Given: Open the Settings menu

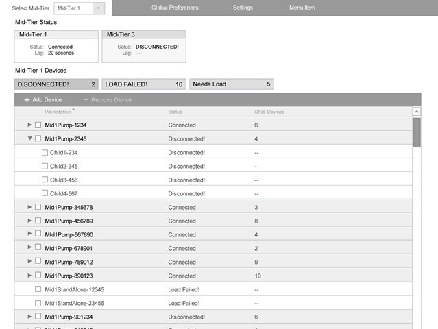Looking at the screenshot, I should (243, 8).
